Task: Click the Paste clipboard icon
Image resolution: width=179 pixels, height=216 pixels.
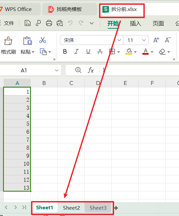Action: 27,41
